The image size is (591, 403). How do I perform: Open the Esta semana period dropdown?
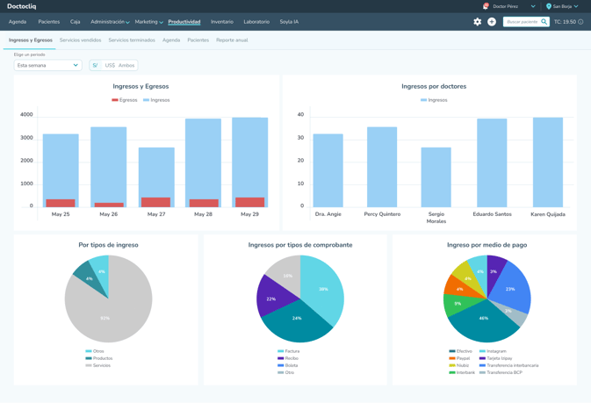coord(48,65)
